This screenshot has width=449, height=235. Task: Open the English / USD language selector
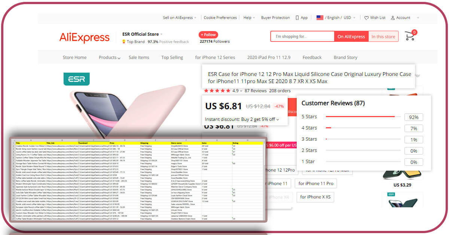coord(340,18)
